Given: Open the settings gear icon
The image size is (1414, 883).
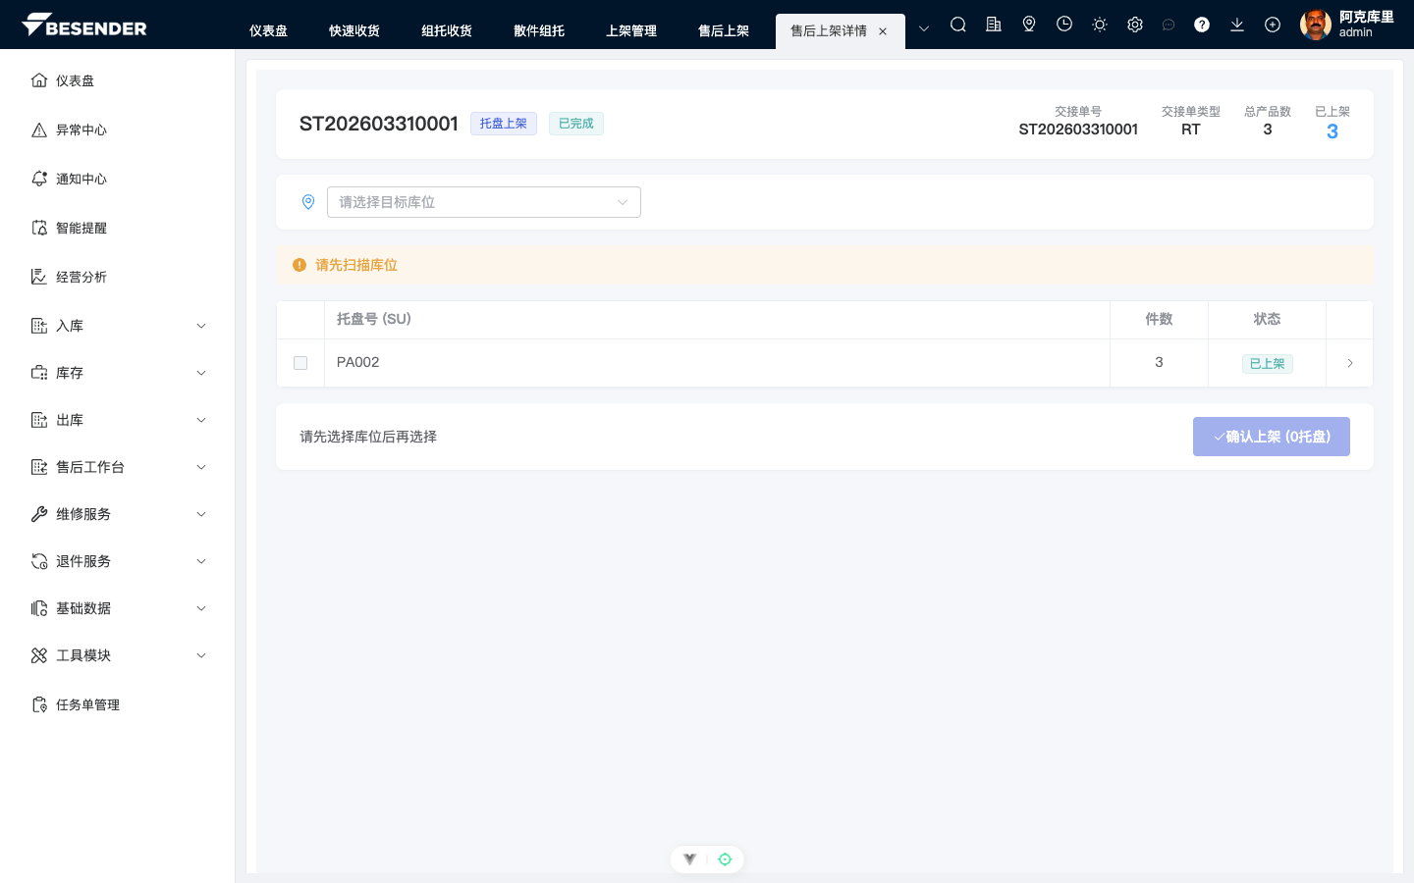Looking at the screenshot, I should 1135,25.
